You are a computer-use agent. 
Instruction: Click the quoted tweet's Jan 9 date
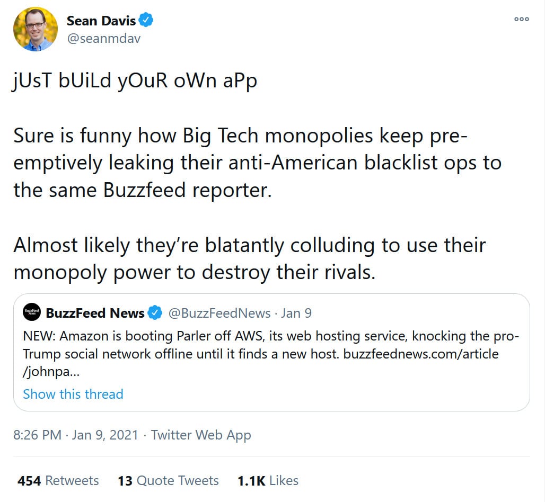296,313
